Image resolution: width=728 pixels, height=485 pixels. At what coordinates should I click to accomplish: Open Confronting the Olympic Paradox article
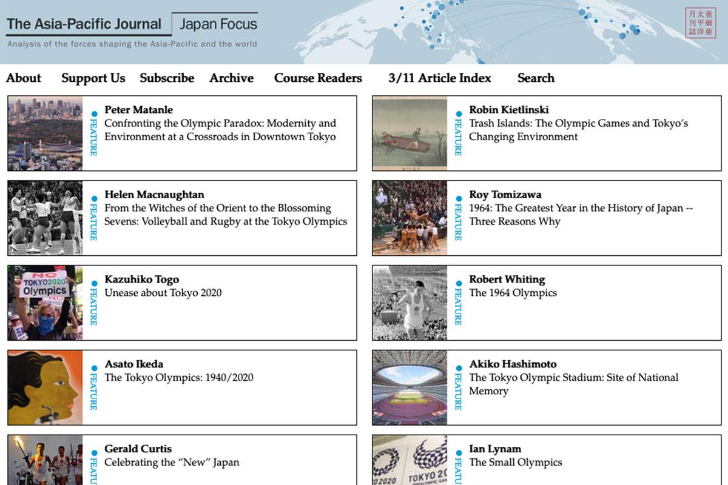point(220,130)
